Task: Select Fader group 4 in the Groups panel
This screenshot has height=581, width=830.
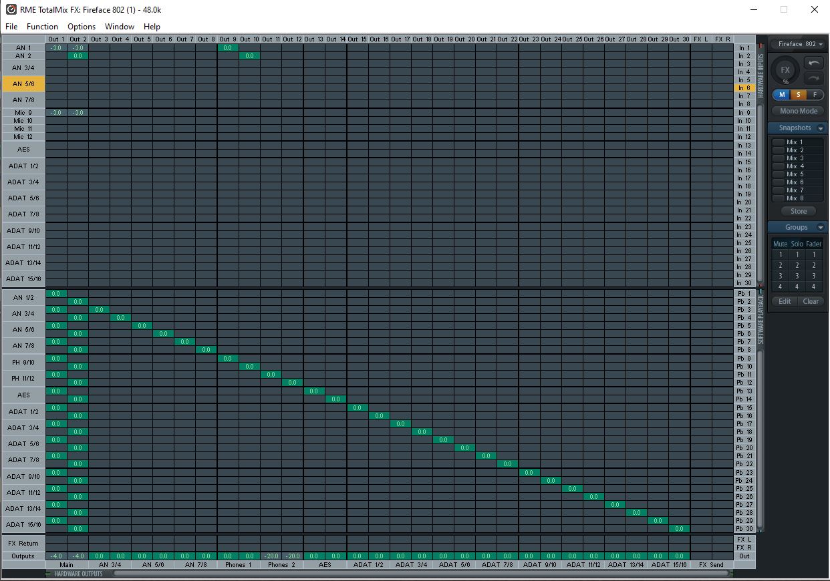Action: pyautogui.click(x=813, y=286)
